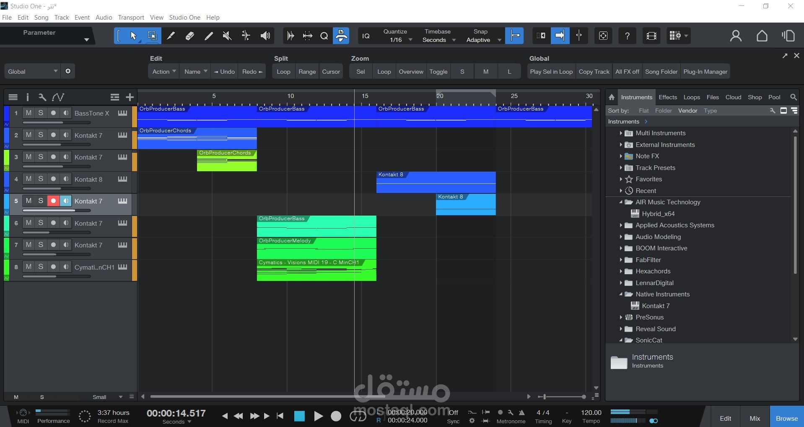Click the Record transport button
This screenshot has height=427, width=804.
click(x=336, y=416)
